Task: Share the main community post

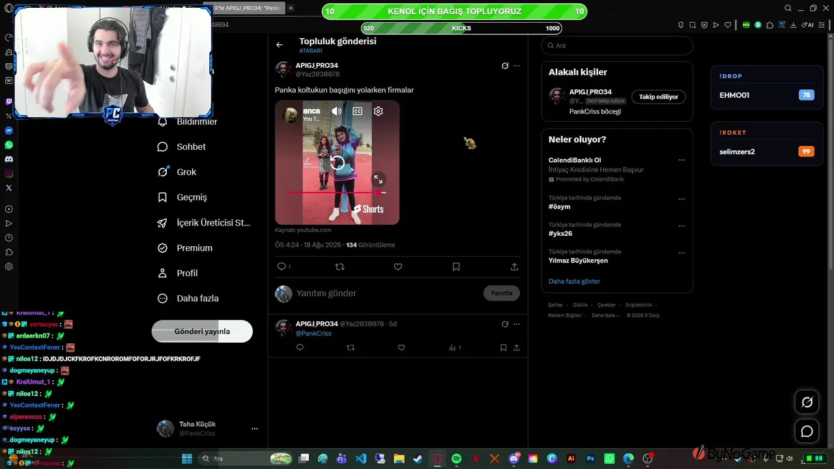Action: pyautogui.click(x=514, y=266)
